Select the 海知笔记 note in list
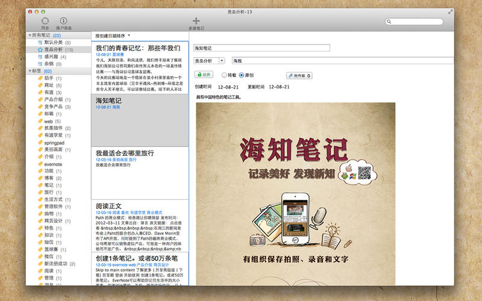 pyautogui.click(x=140, y=120)
